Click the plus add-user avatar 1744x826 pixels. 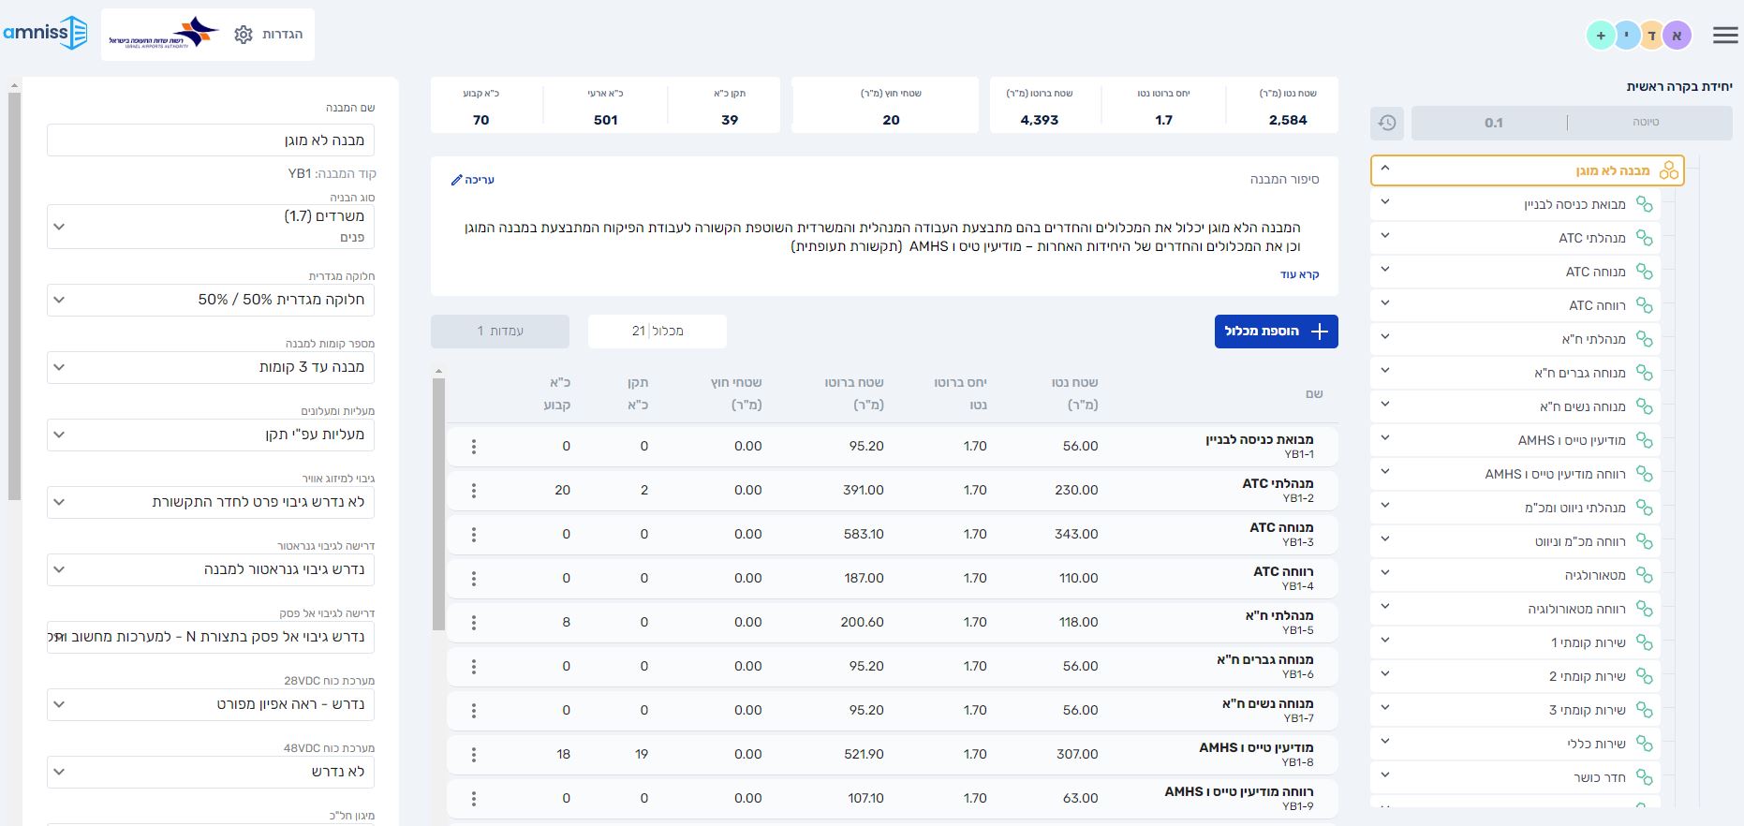1601,36
